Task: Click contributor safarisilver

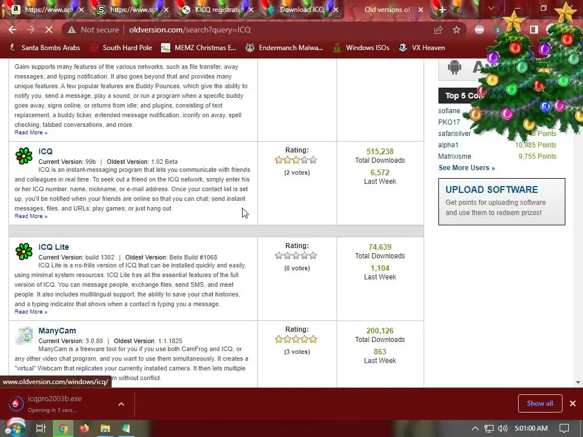Action: (454, 133)
